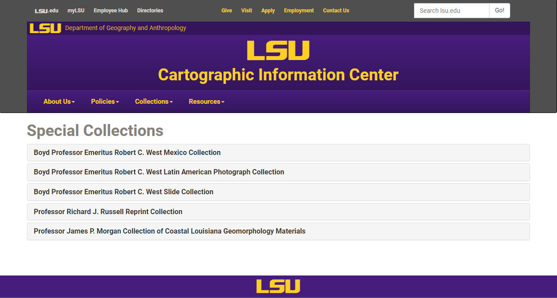Open the Directories link
This screenshot has width=557, height=298.
[150, 11]
